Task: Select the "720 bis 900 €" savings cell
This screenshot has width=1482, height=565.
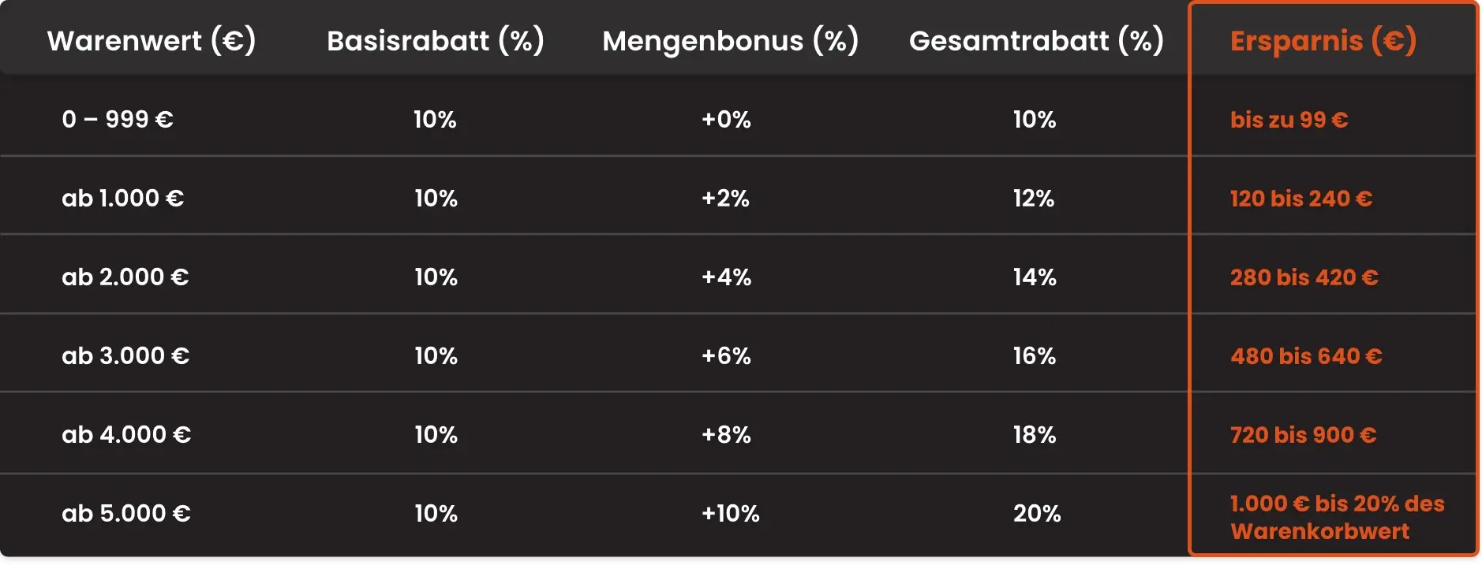Action: [x=1303, y=435]
